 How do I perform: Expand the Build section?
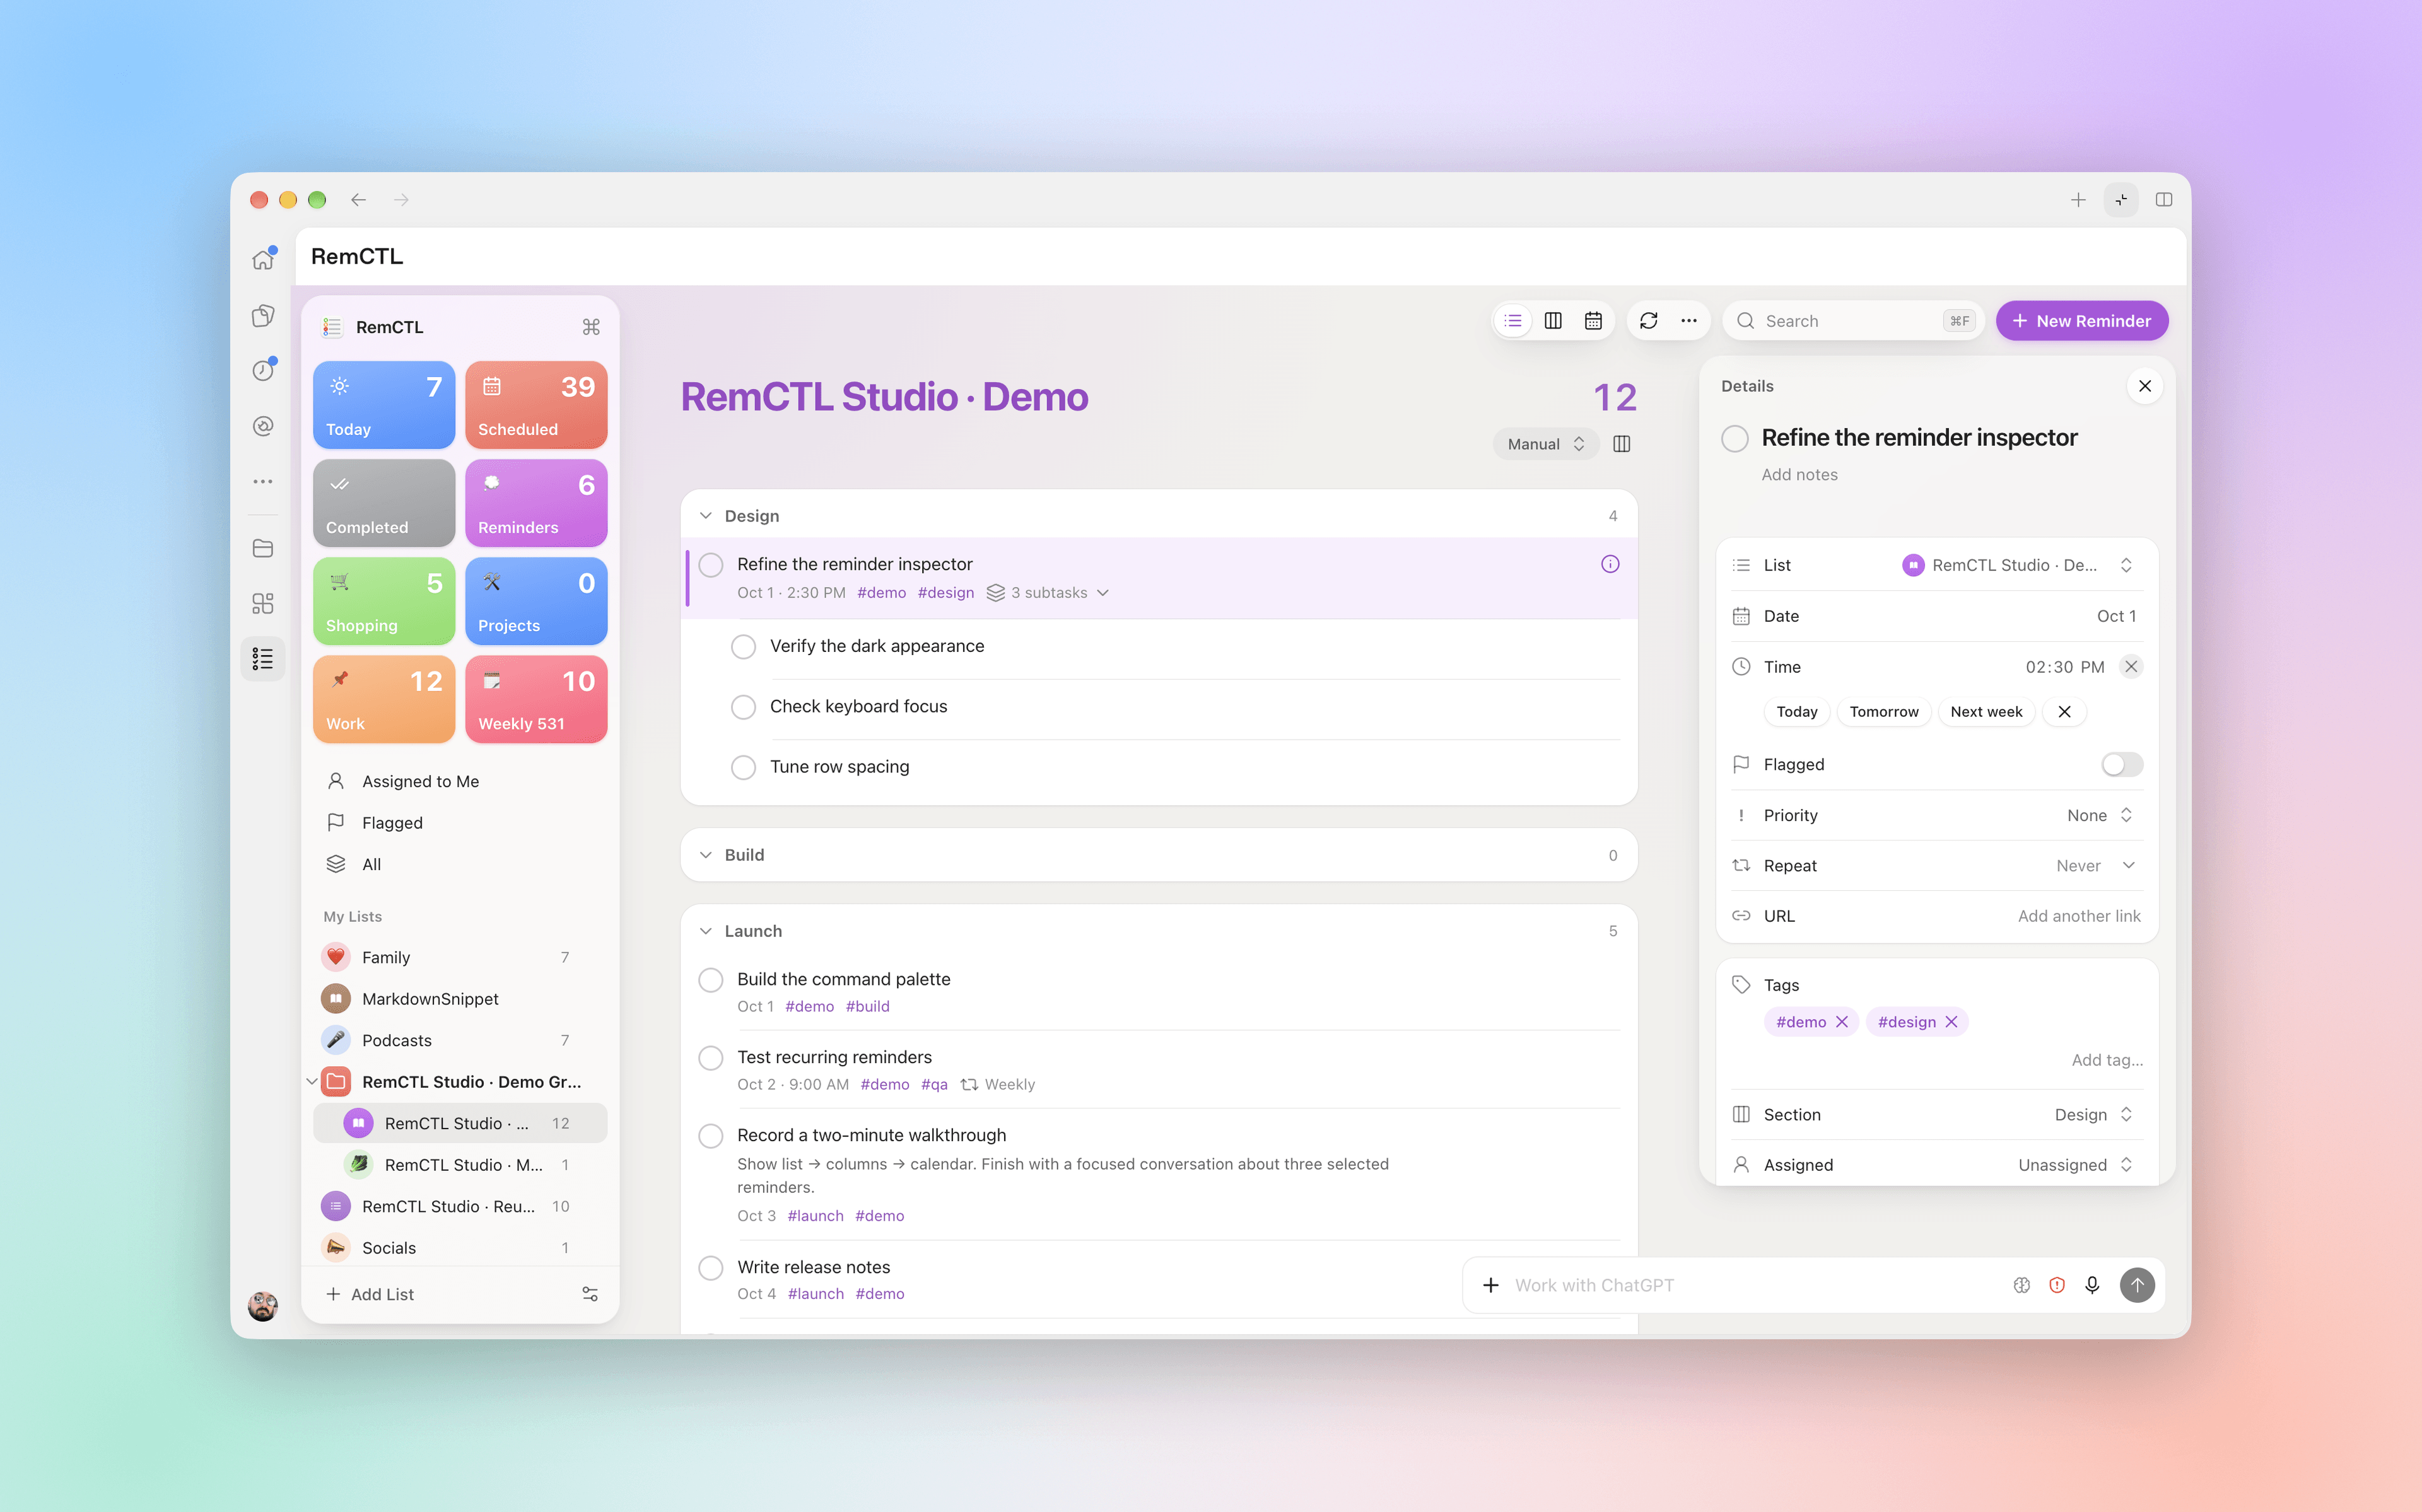click(706, 855)
